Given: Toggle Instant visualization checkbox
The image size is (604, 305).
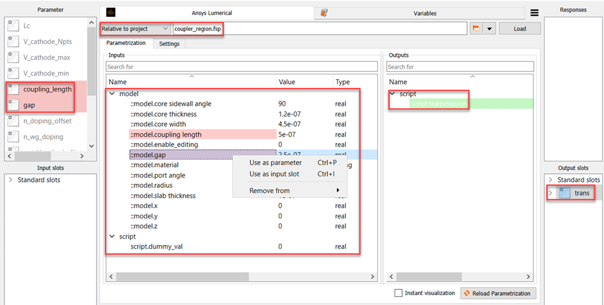Looking at the screenshot, I should [399, 293].
